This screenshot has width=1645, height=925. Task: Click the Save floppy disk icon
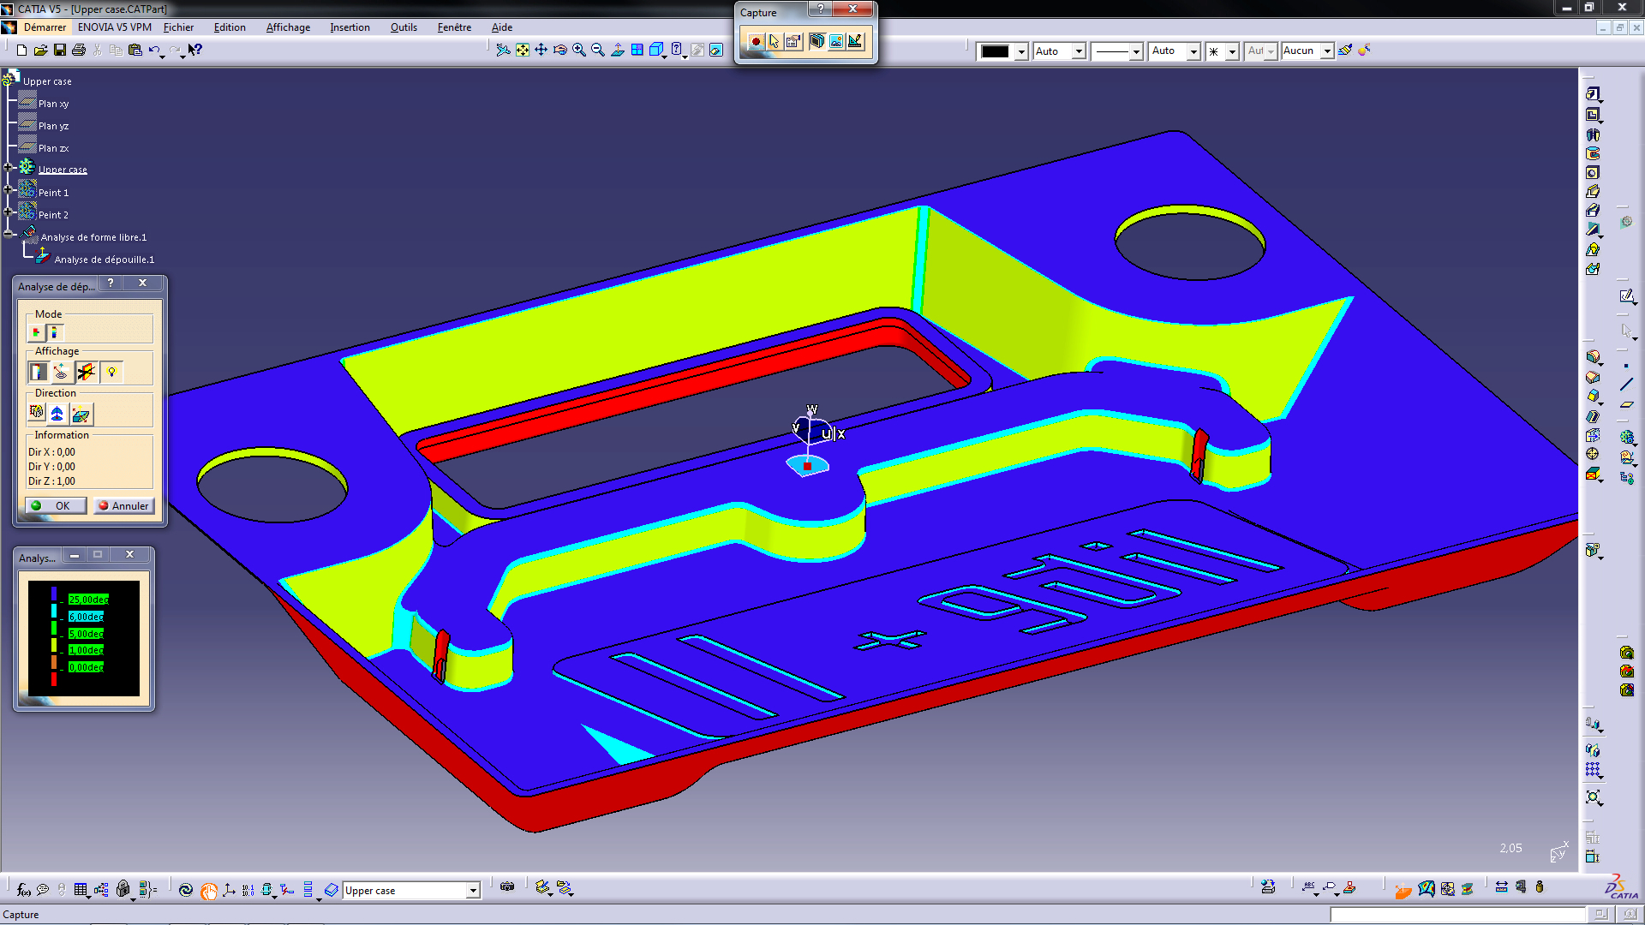click(x=60, y=51)
